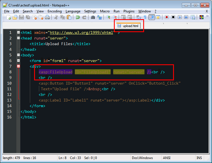Disable the highlighted Indent Guide button
Screen dimensions: 212x163
152,17
